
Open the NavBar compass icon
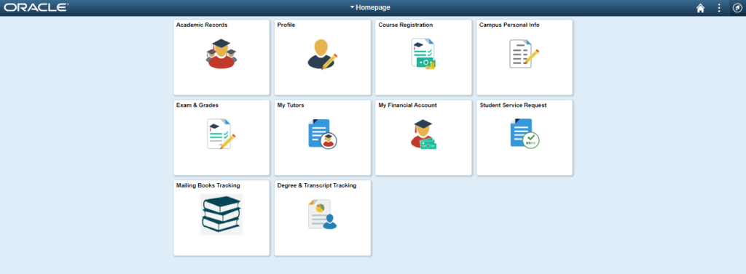point(737,8)
